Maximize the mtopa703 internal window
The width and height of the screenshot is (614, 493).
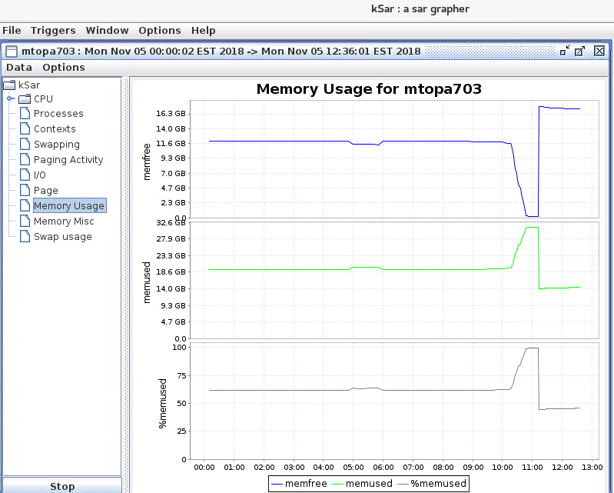[580, 51]
